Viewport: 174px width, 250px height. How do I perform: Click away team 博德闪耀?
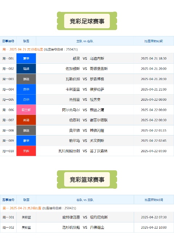(97, 130)
